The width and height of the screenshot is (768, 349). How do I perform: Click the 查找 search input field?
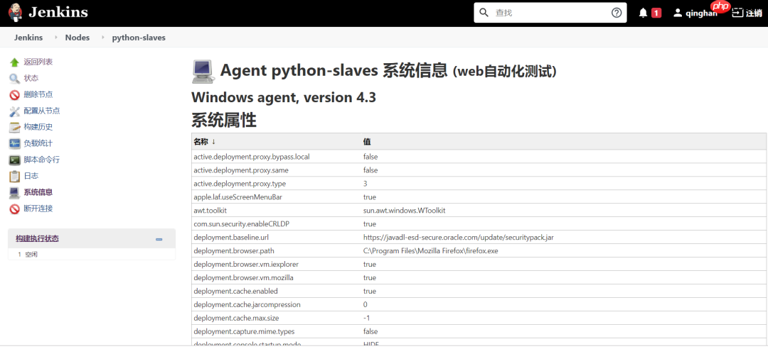[551, 13]
